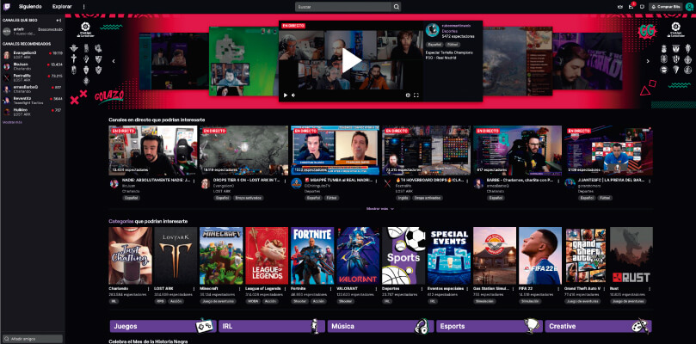Mute the featured stream volume
Screen dimensions: 696x344
pyautogui.click(x=293, y=95)
